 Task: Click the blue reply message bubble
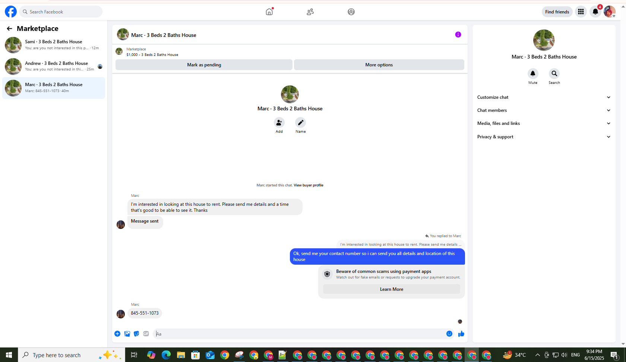coord(377,256)
